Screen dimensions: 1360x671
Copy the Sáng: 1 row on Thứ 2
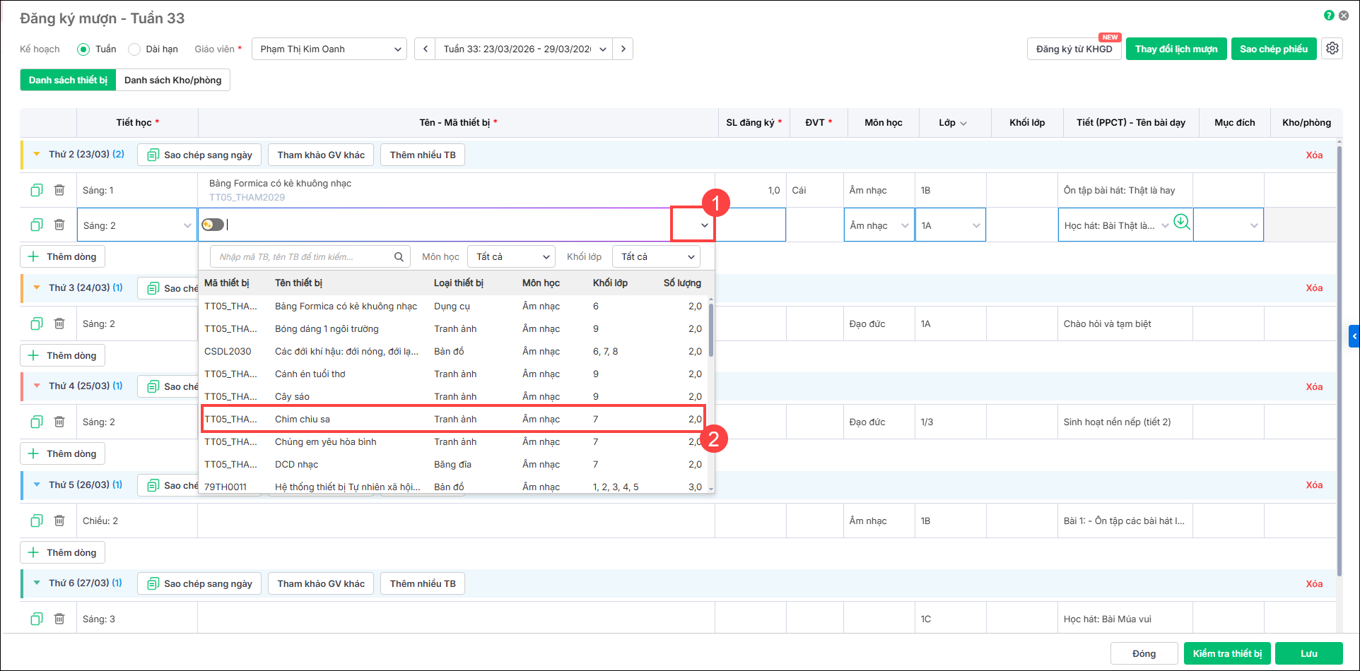pos(37,190)
